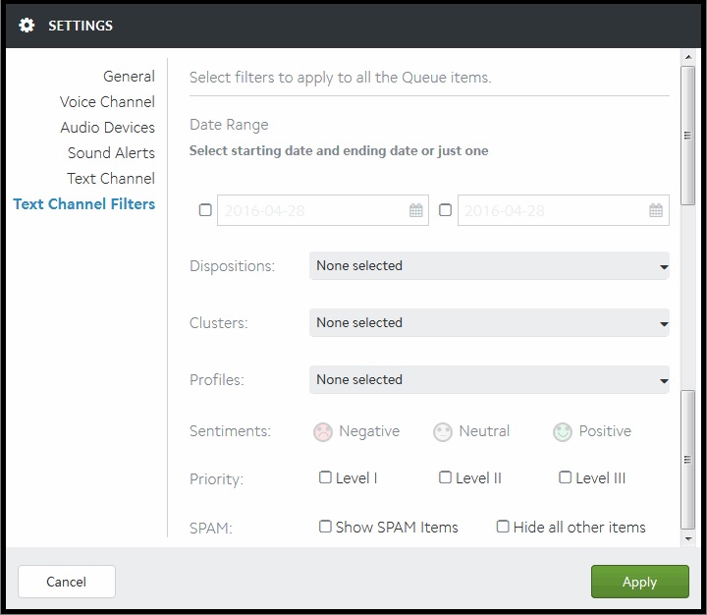Check the Level II priority box
The height and width of the screenshot is (615, 707).
[x=445, y=476]
